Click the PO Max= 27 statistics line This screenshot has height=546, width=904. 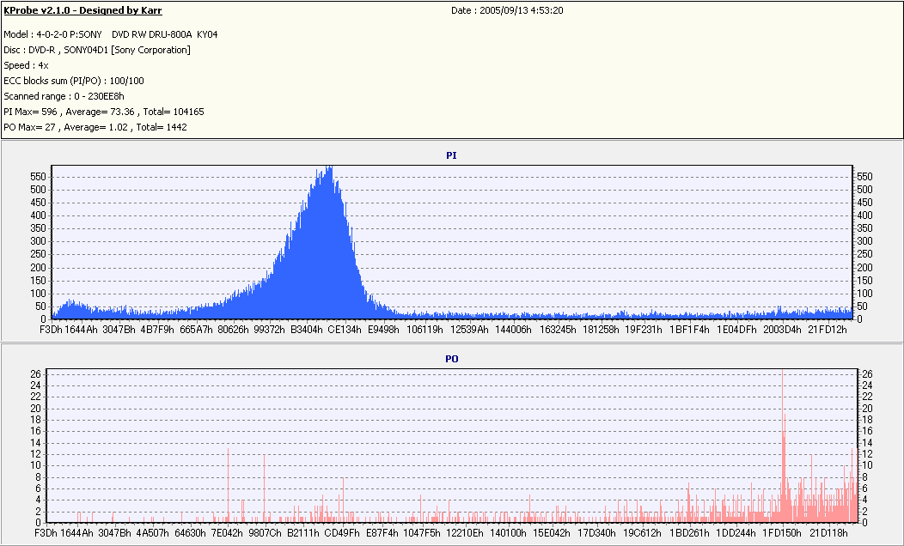(x=95, y=127)
